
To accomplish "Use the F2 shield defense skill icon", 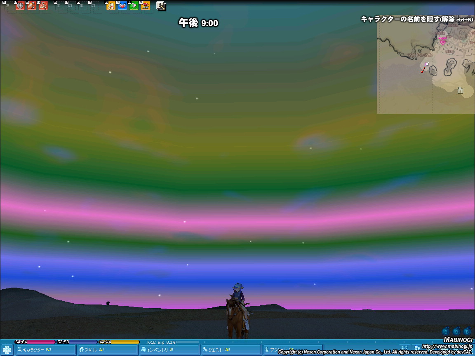I will [20, 6].
